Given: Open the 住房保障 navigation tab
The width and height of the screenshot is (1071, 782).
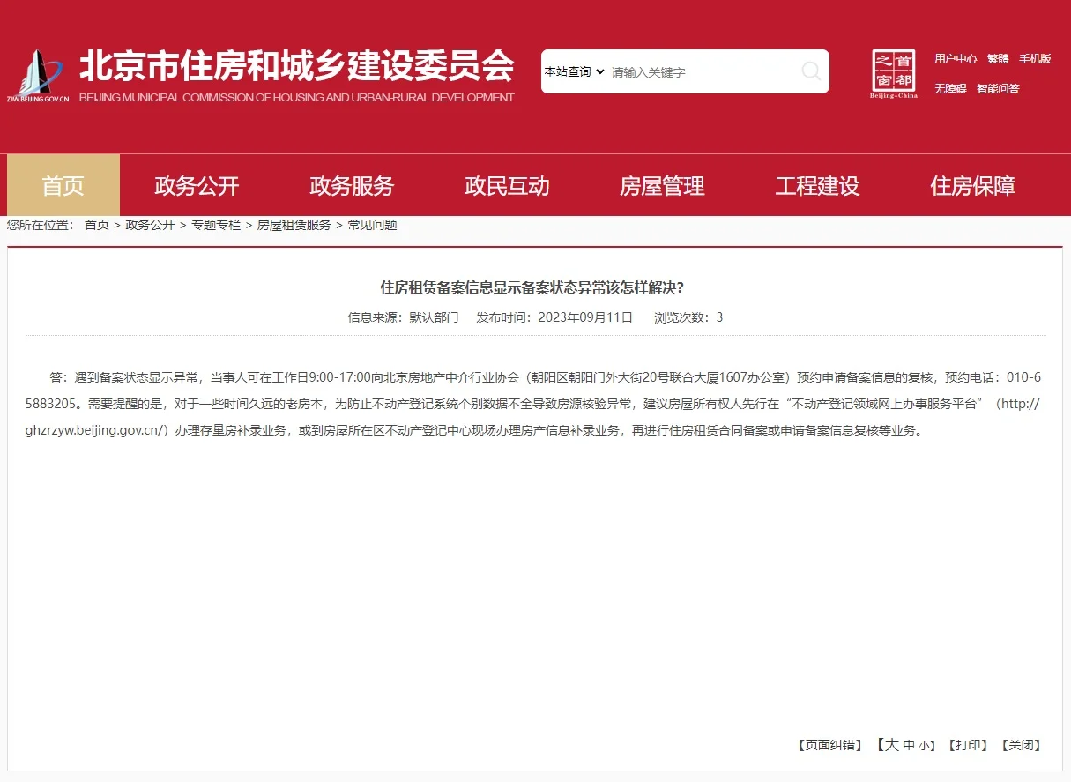Looking at the screenshot, I should 972,185.
